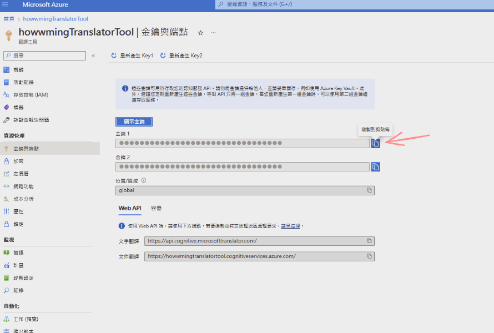Follow the link in the Web API info note
494x333 pixels.
tap(290, 226)
